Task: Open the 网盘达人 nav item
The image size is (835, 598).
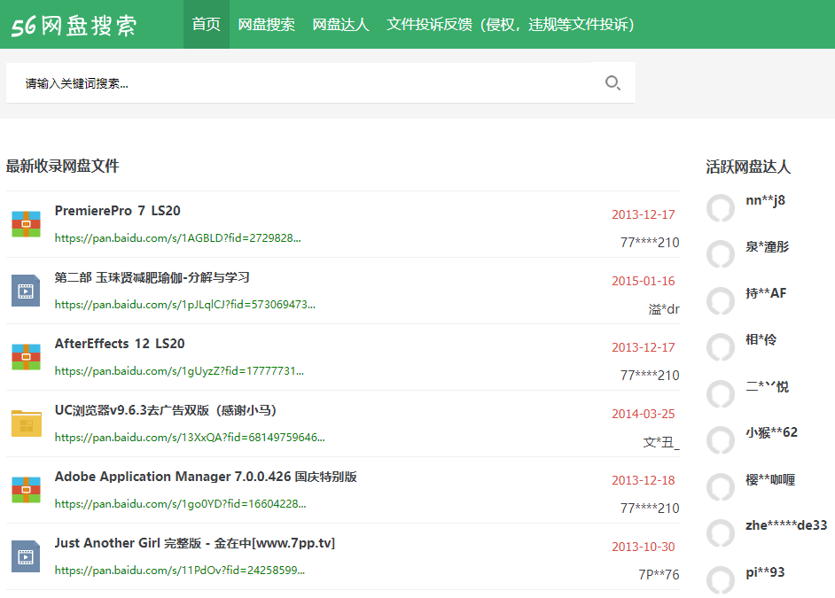Action: click(340, 25)
